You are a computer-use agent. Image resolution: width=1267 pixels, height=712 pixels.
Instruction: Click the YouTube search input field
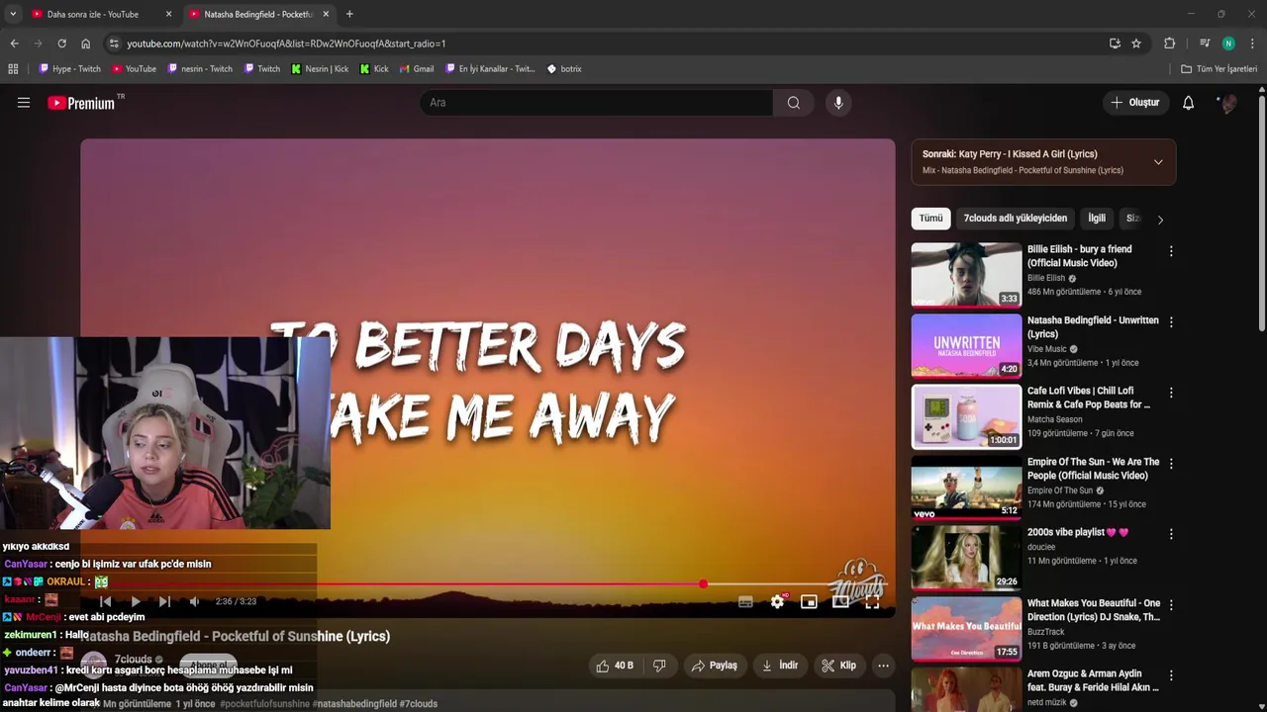point(597,103)
